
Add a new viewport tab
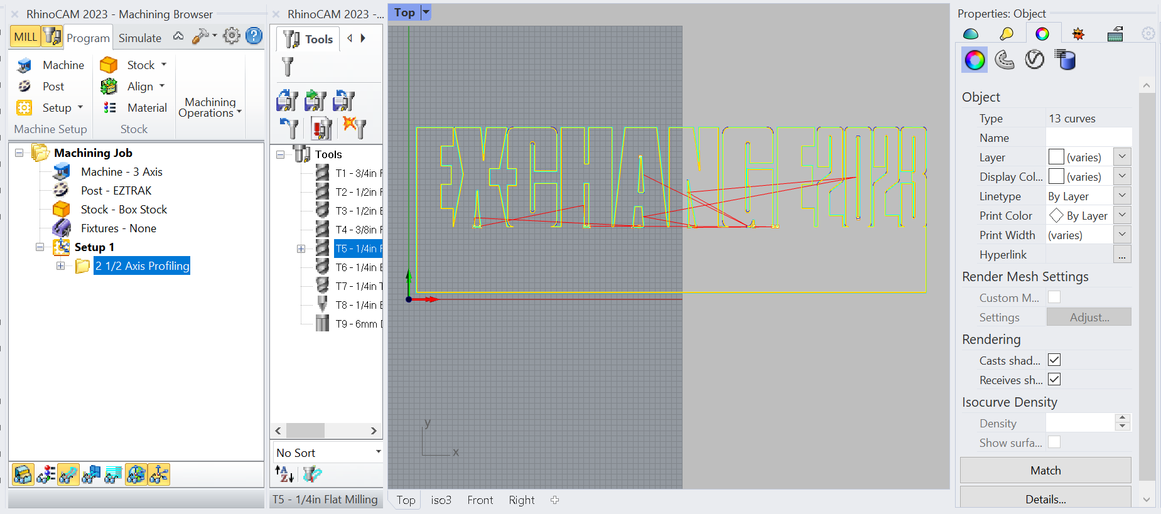[x=554, y=500]
